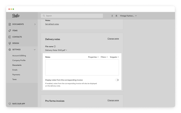Click the Pro forma invoices heading text
Screen dimensions: 181x113
click(x=55, y=101)
